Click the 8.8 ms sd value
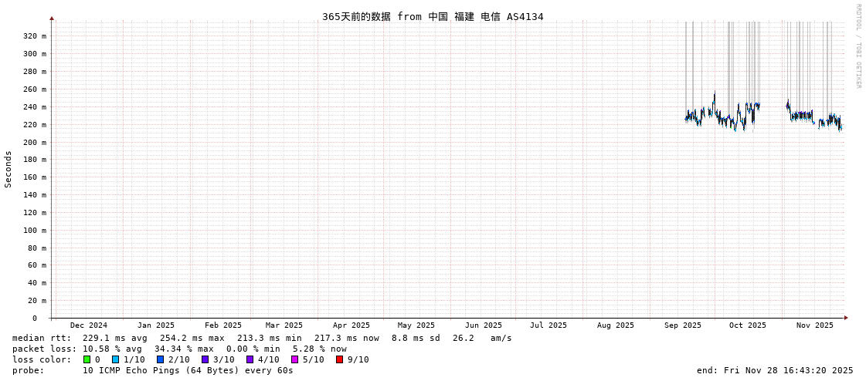 [x=416, y=338]
